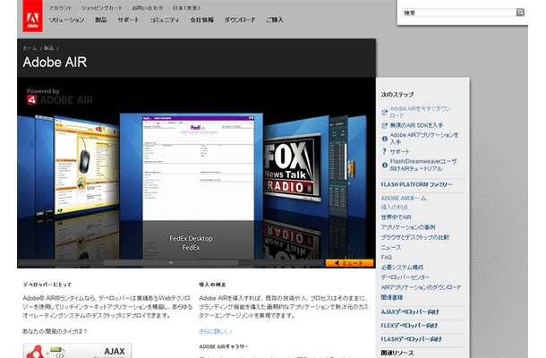Select the FedEx Desktop app screenshot

(x=198, y=168)
